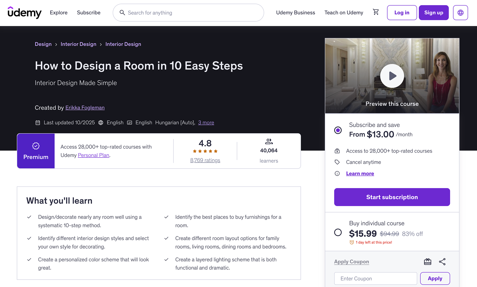The image size is (477, 287).
Task: Click the calendar icon beside Last updated
Action: [37, 123]
